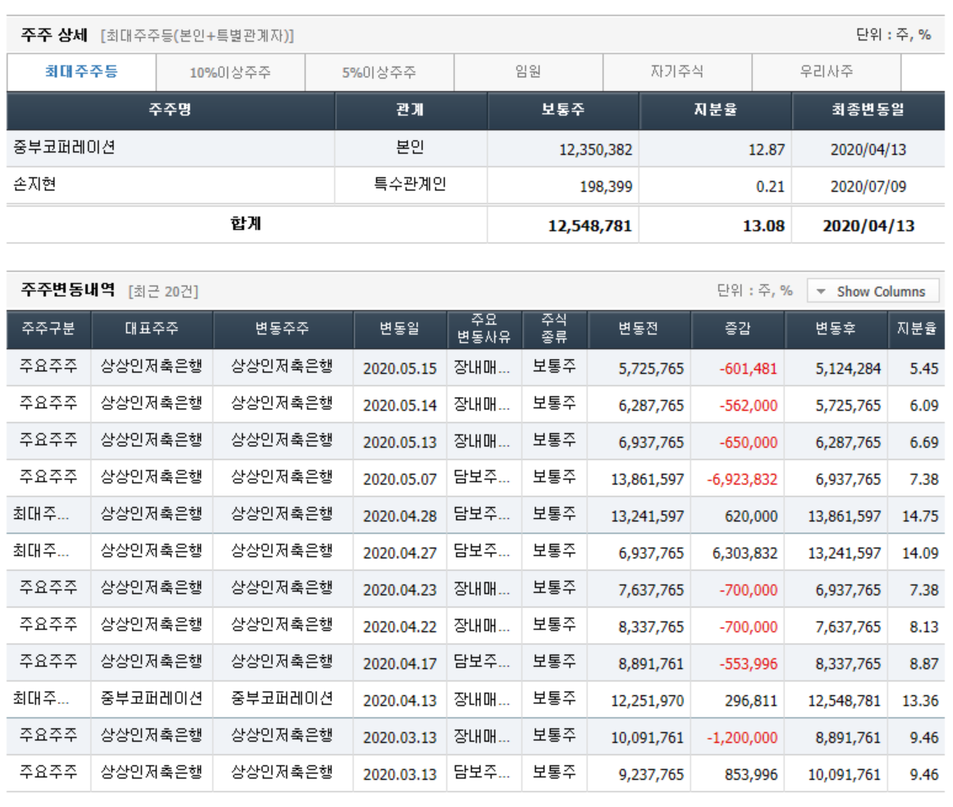Click the decrease value -650,000

[748, 443]
